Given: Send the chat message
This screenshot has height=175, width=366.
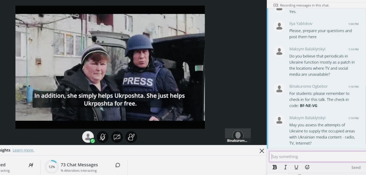Looking at the screenshot, I should click(356, 168).
